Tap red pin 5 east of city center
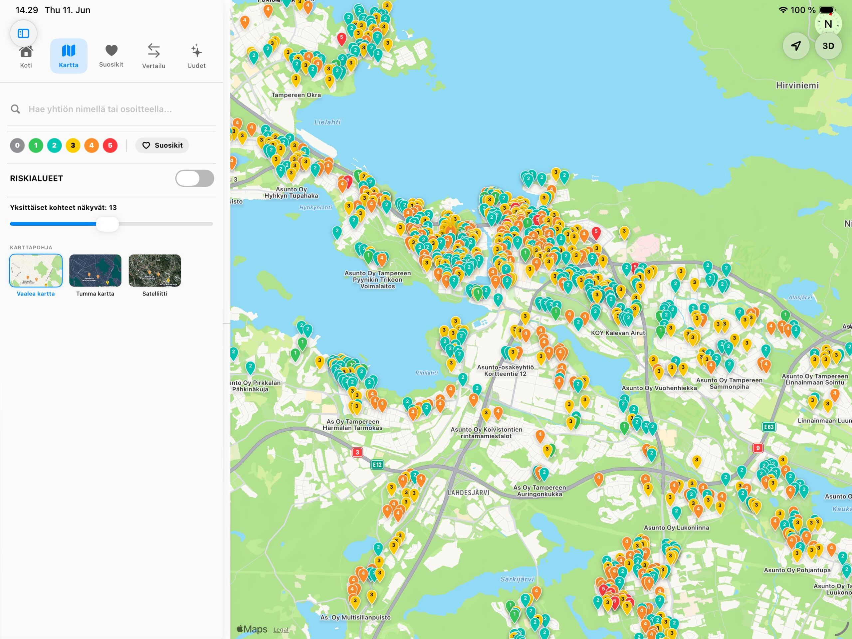852x639 pixels. tap(596, 233)
